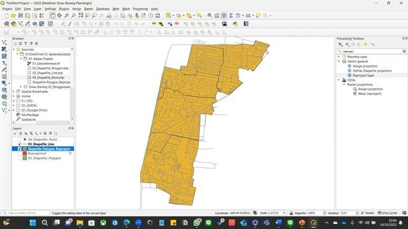Expand the Home node in Browser

click(x=14, y=96)
